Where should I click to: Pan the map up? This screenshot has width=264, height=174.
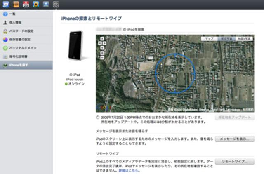102,39
